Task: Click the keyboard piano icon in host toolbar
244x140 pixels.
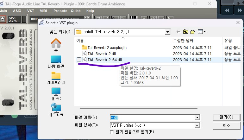Action: pos(134,17)
